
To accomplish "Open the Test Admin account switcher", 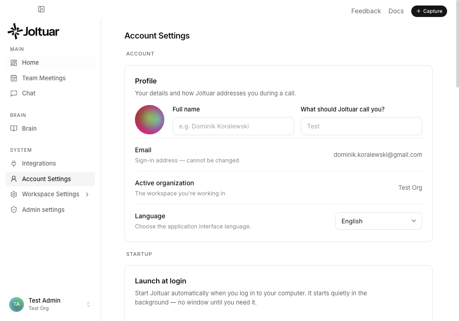I will [50, 304].
